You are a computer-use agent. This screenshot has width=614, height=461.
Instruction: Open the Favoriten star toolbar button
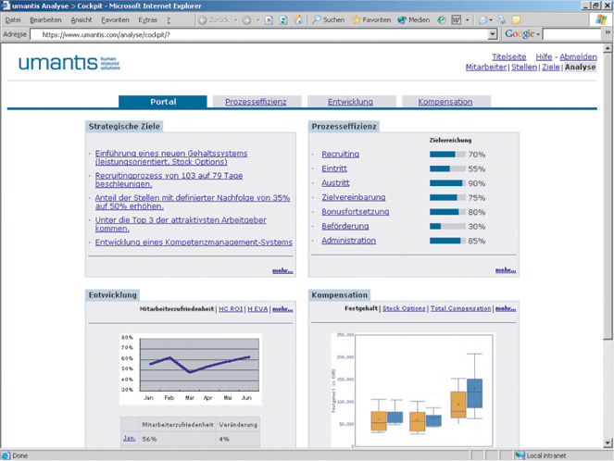point(370,19)
